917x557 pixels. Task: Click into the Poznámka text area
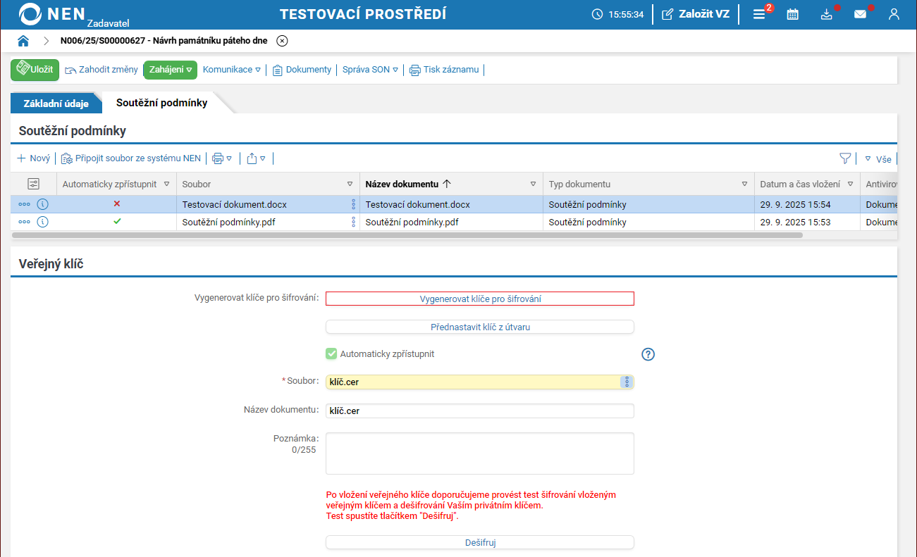click(480, 453)
